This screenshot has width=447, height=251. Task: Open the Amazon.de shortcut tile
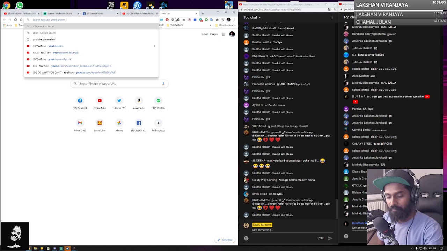pos(139,103)
